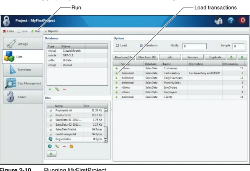Load SaleOrders row via its green plus
This screenshot has width=250, height=171.
tap(117, 87)
